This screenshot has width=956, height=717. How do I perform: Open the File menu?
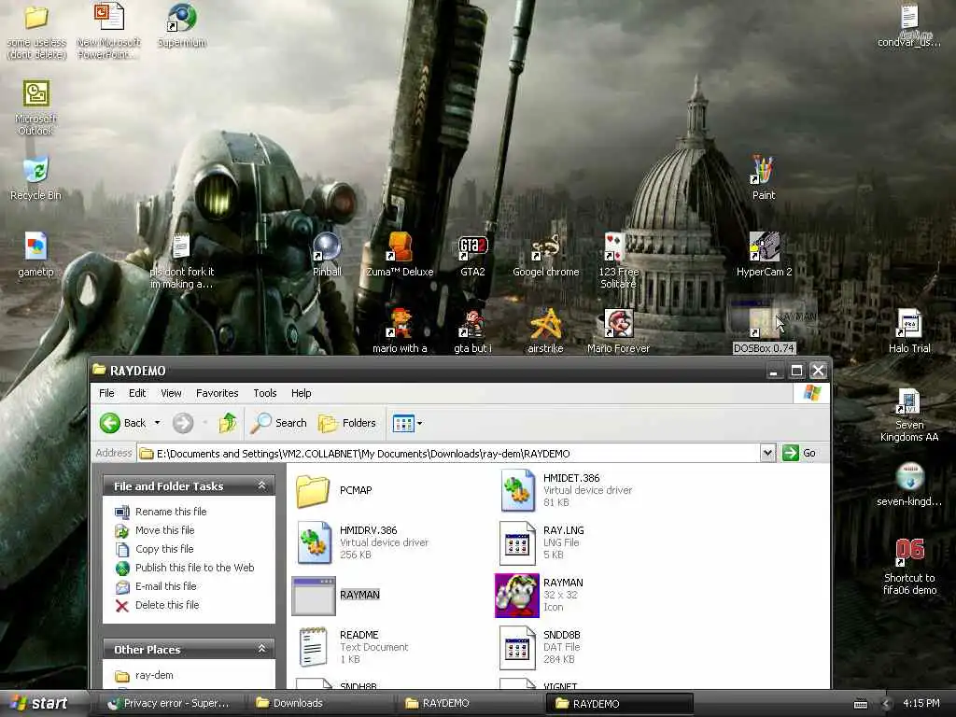point(106,393)
